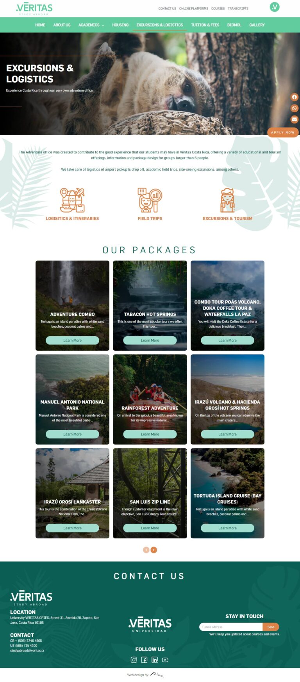Go to next packages carousel page
300x682 pixels.
coord(154,550)
